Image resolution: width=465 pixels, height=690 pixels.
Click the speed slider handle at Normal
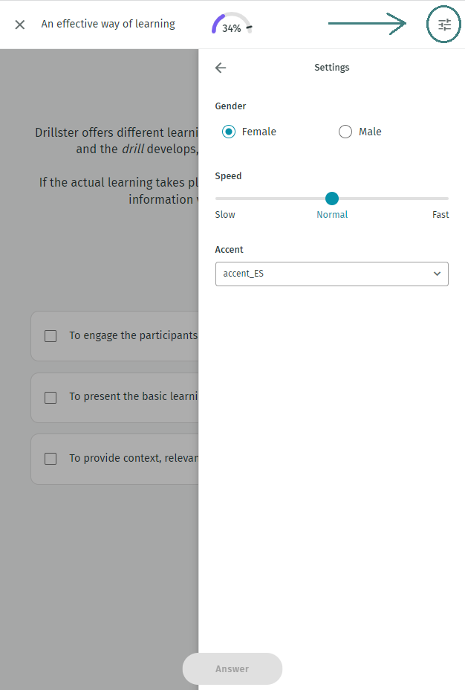coord(332,199)
